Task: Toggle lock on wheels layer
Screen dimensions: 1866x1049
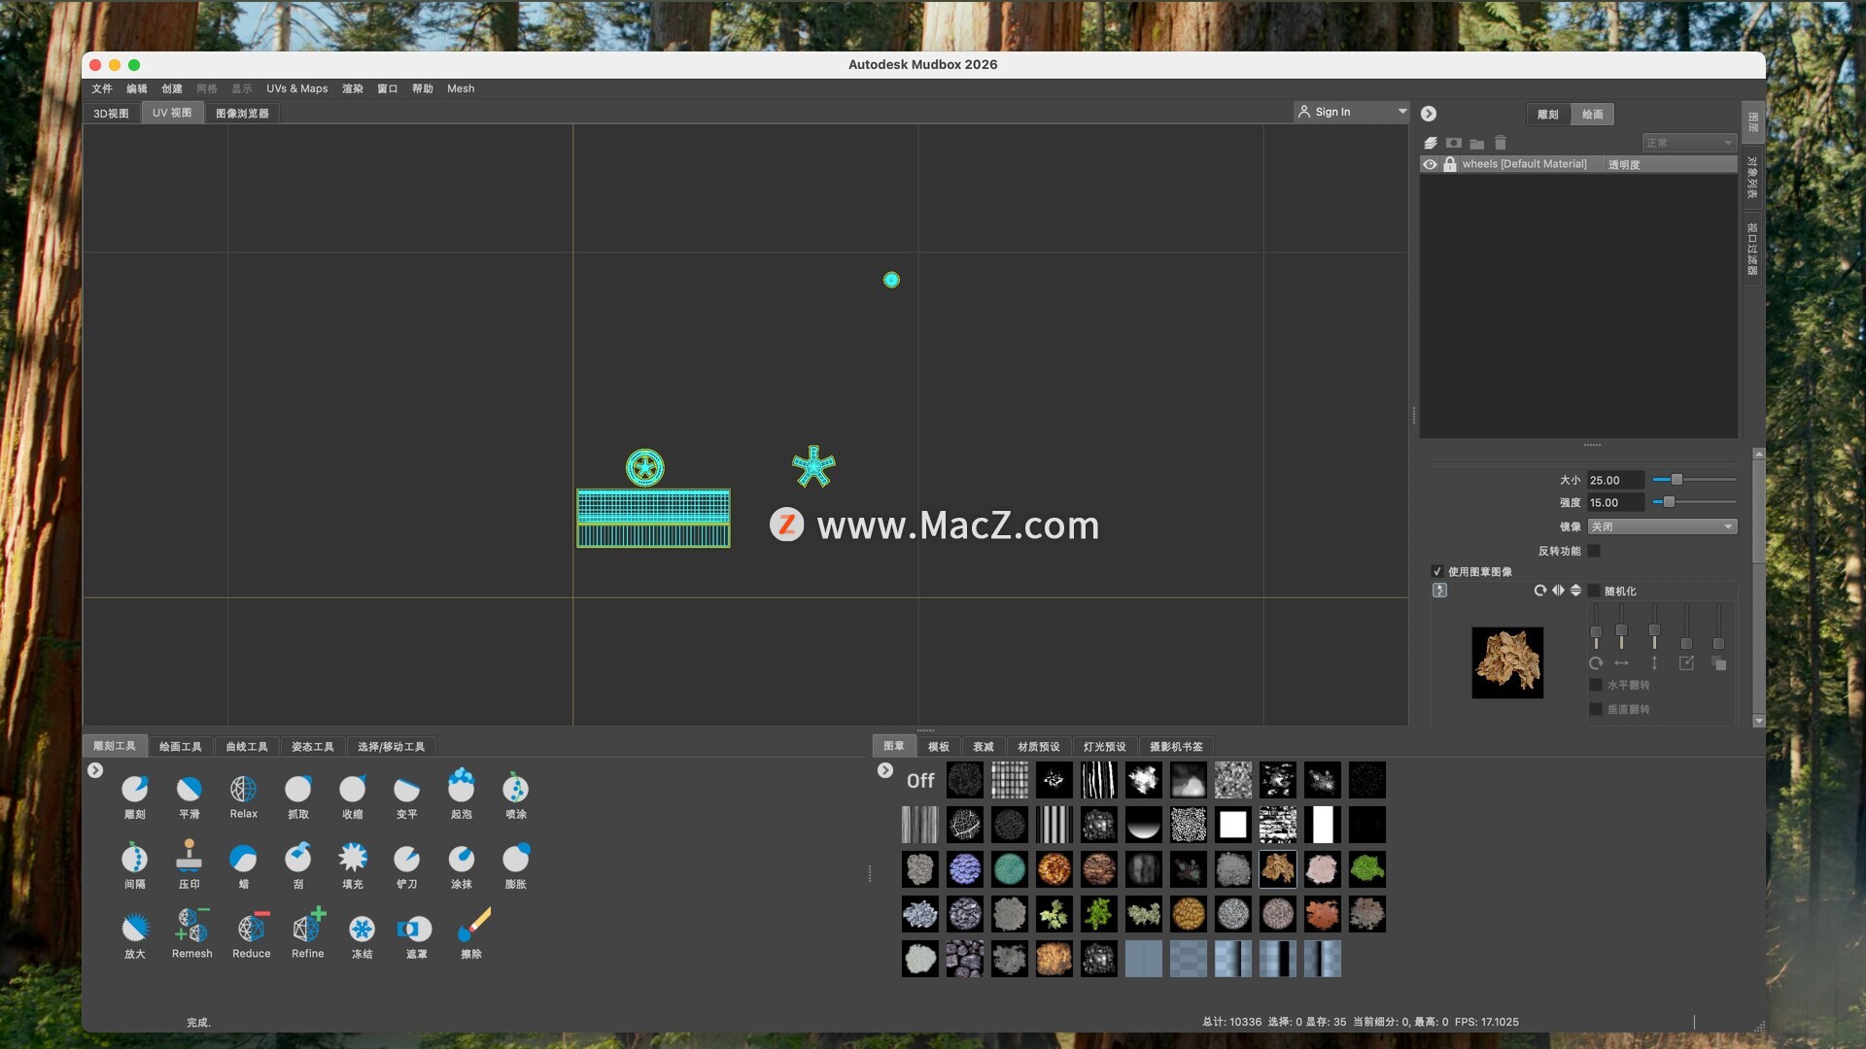Action: (1450, 164)
